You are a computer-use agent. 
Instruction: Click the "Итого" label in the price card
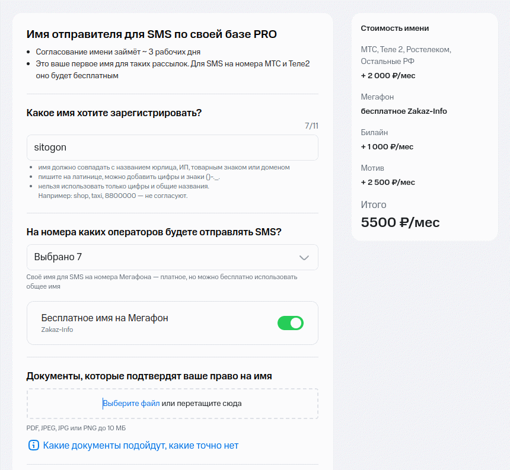(374, 204)
